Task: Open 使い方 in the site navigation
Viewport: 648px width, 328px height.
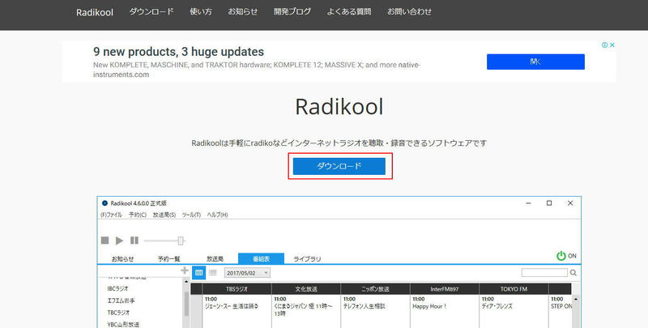Action: pyautogui.click(x=200, y=11)
